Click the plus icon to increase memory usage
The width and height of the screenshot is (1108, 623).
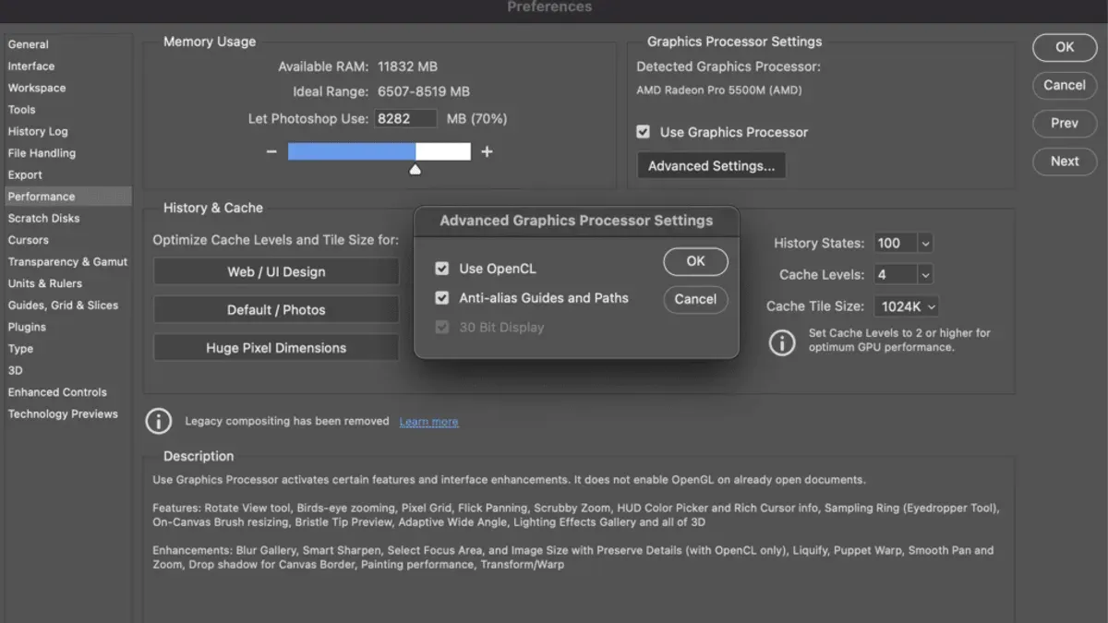click(x=488, y=151)
